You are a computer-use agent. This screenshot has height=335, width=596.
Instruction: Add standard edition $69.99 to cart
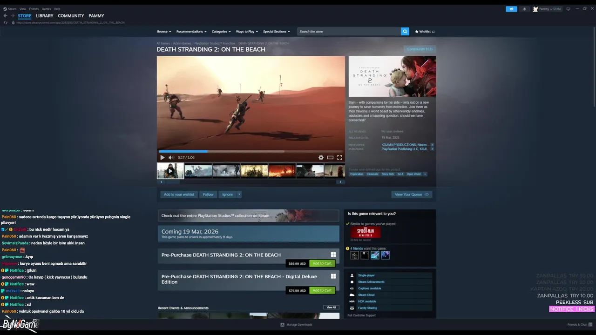(322, 263)
